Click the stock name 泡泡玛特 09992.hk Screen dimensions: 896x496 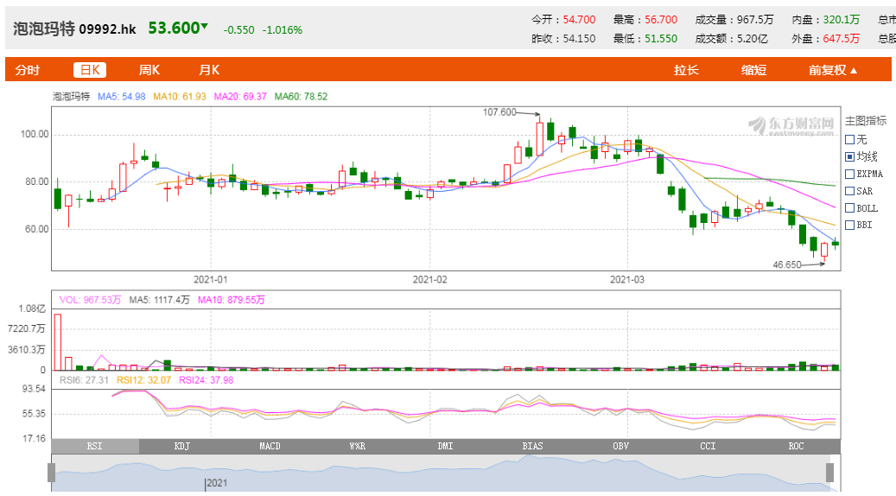pyautogui.click(x=74, y=29)
